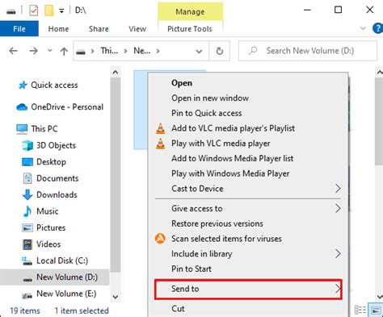Refresh the current folder view
This screenshot has width=383, height=317.
click(220, 51)
